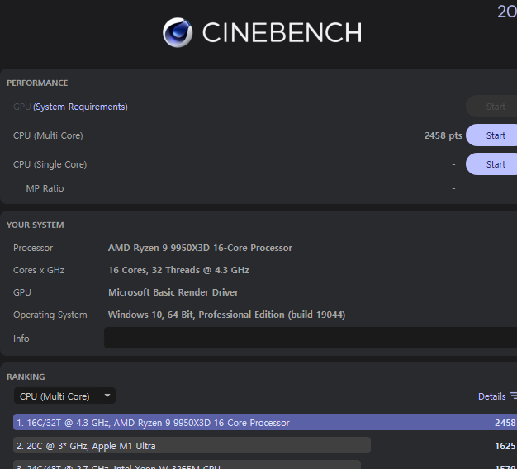Click the processor name AMD Ryzen 9 9950X3D
The height and width of the screenshot is (469, 517).
click(x=200, y=248)
